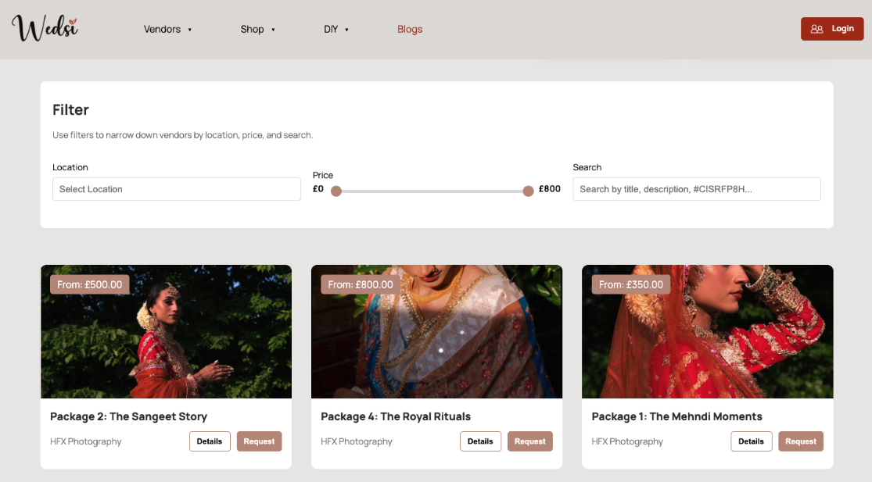Screen dimensions: 872x482
Task: Go to the Blogs page
Action: tap(410, 29)
